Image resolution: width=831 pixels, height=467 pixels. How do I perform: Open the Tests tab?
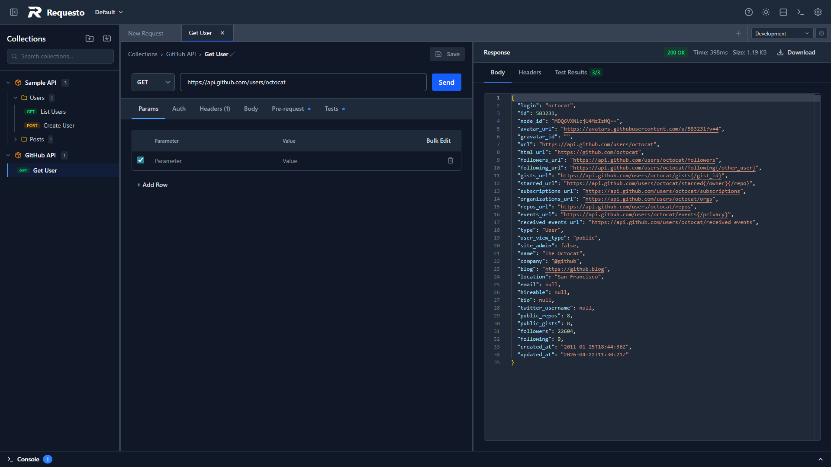pos(335,109)
